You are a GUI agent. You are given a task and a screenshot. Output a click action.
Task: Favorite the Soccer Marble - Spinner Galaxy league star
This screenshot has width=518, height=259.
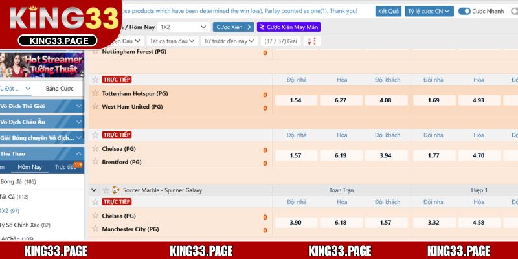click(x=106, y=190)
